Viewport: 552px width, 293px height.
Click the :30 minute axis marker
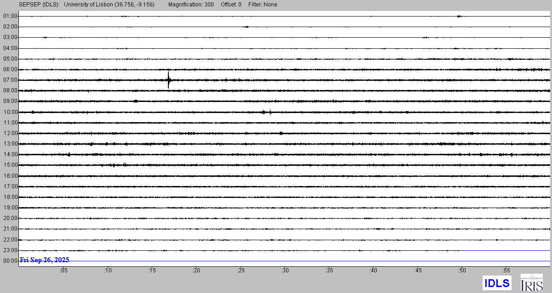click(x=285, y=270)
